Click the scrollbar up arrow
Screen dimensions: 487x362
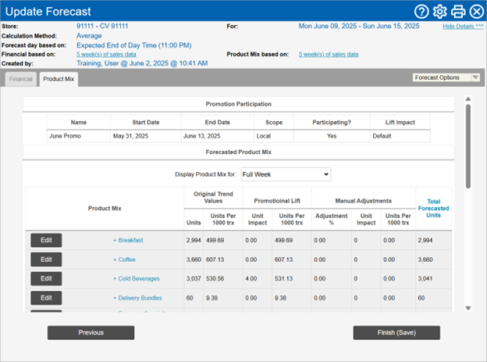click(x=468, y=99)
